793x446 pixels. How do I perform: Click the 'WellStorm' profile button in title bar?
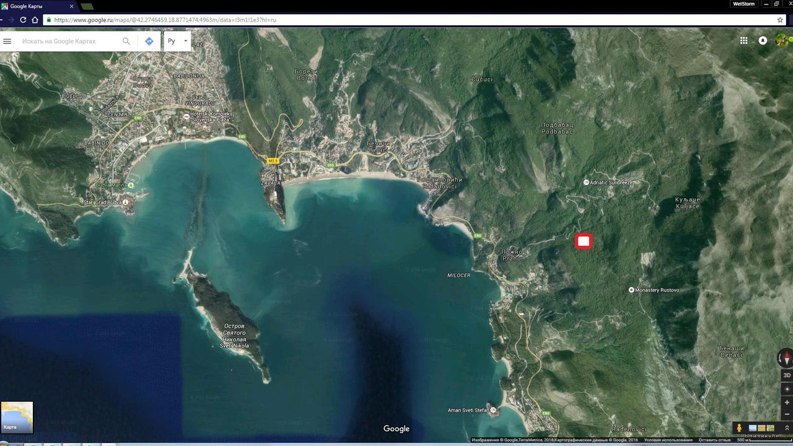point(743,4)
